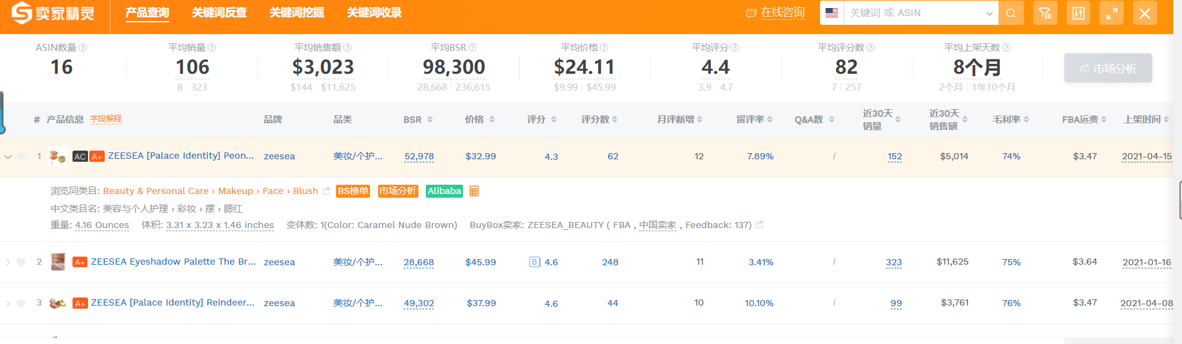Click the external link icon after Blush
This screenshot has height=344, width=1182.
(326, 191)
